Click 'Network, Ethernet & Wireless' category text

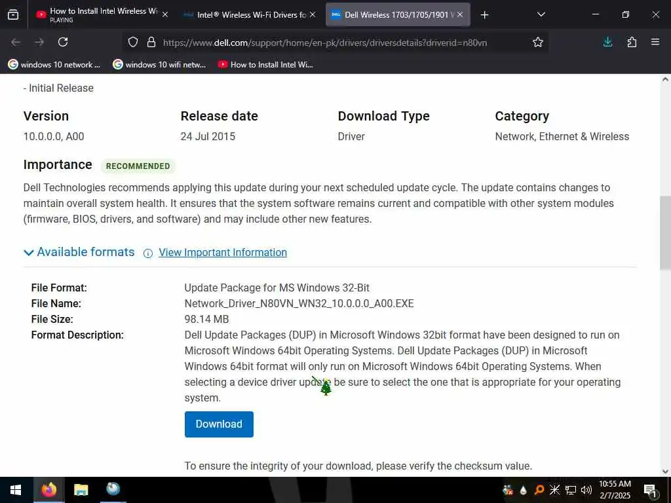pos(562,136)
